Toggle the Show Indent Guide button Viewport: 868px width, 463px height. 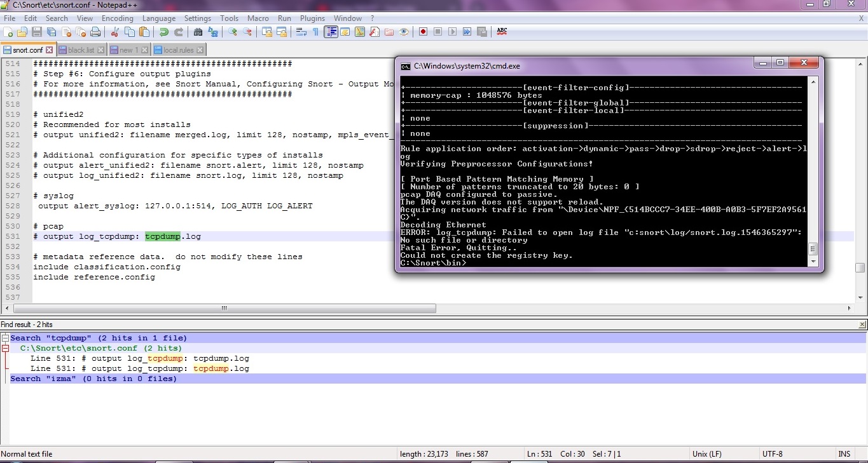click(x=331, y=32)
